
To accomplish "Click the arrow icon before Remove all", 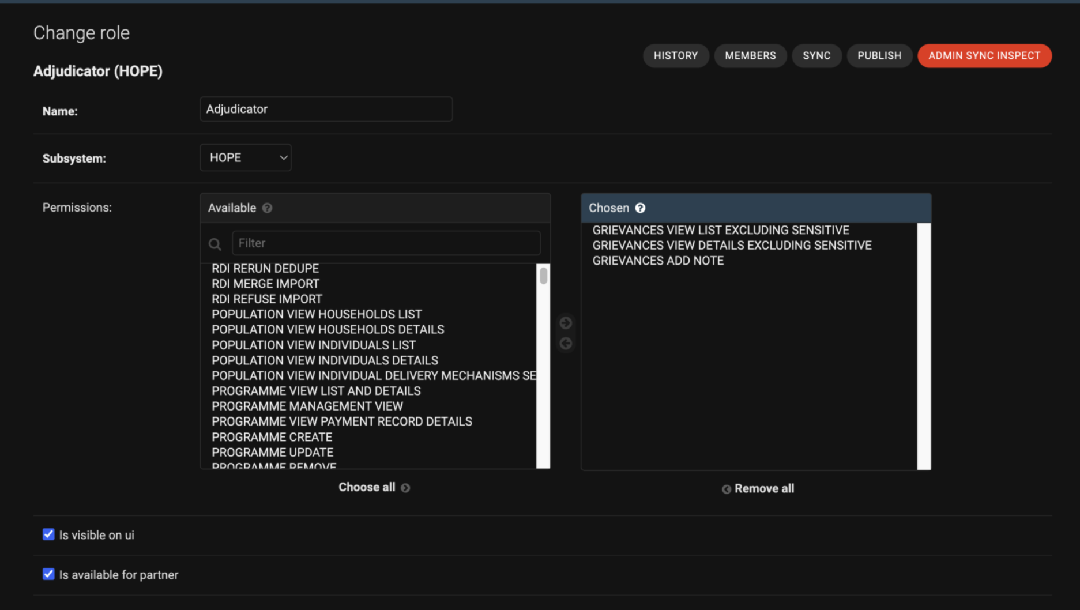I will 727,489.
